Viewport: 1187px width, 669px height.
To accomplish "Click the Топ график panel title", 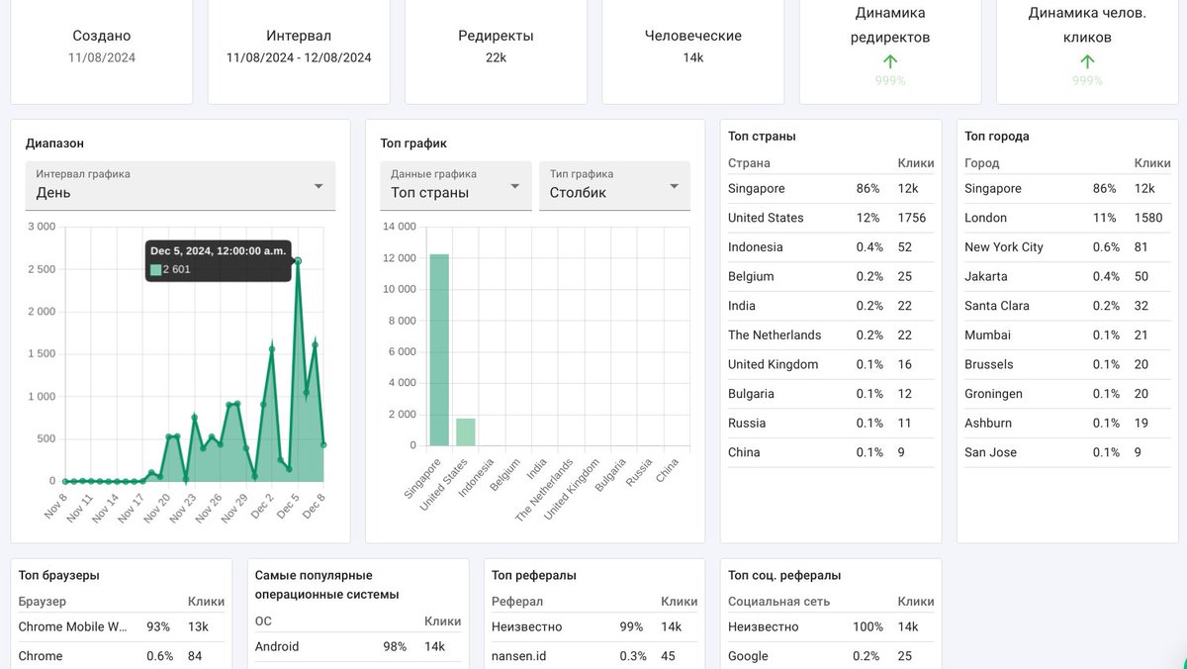I will click(x=413, y=143).
